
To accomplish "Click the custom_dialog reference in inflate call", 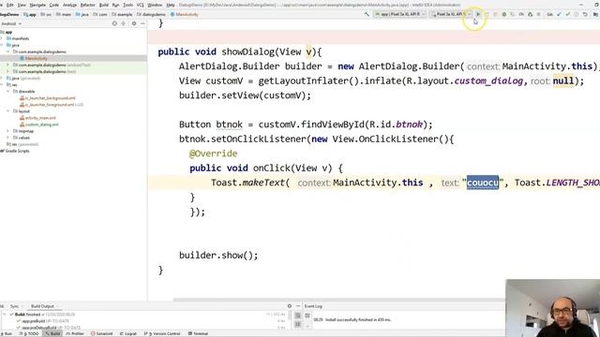I will tap(488, 81).
